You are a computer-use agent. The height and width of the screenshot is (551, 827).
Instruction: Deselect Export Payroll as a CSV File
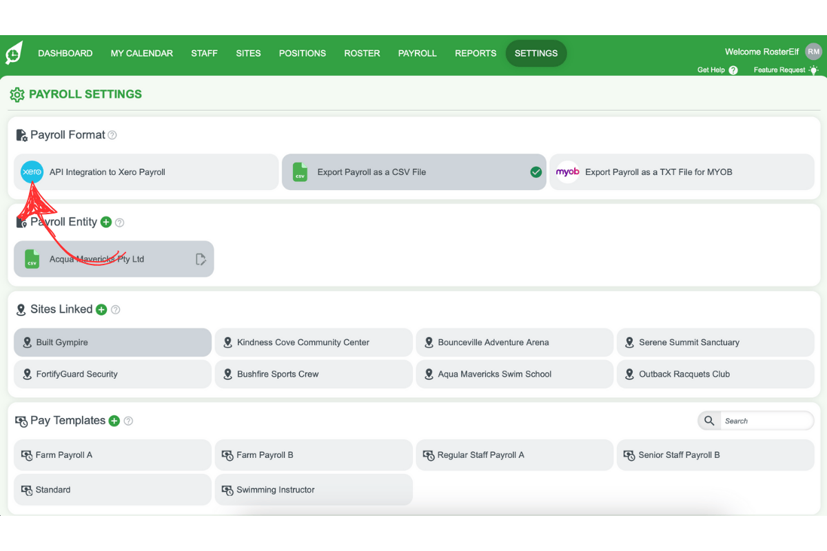[536, 172]
